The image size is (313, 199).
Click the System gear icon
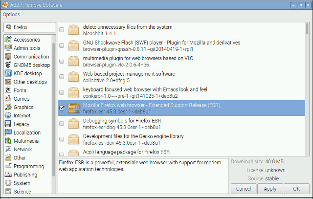click(x=8, y=183)
